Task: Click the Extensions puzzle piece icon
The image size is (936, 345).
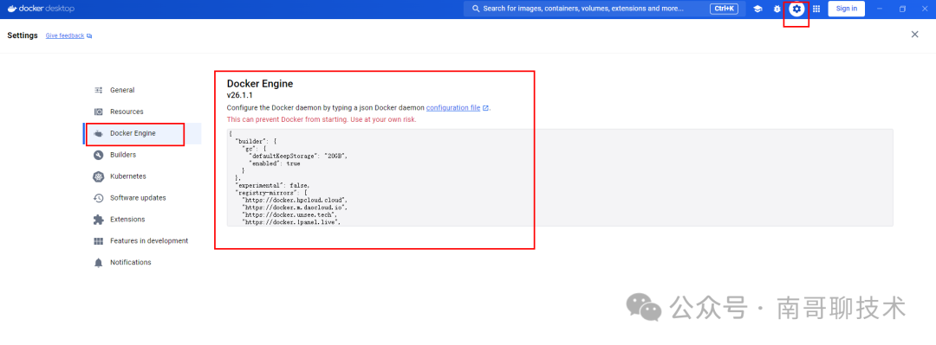Action: coord(99,220)
